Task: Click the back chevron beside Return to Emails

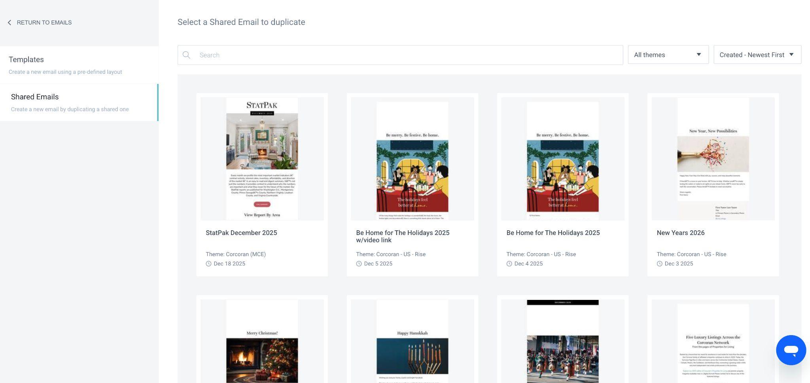Action: pyautogui.click(x=9, y=23)
